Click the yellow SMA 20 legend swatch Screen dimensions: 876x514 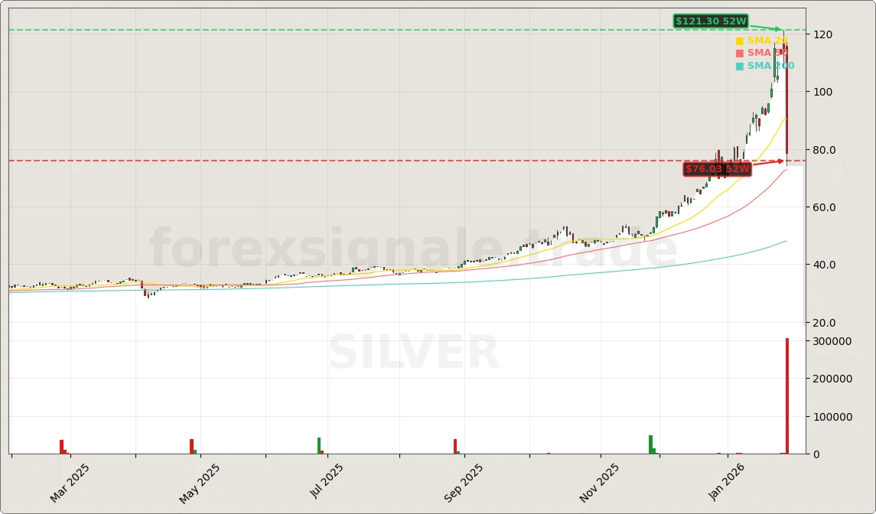(x=739, y=41)
